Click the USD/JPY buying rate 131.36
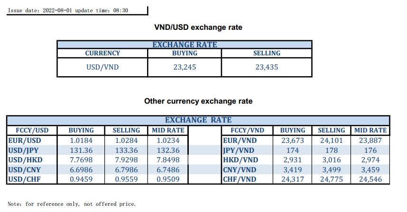The height and width of the screenshot is (212, 407). 81,150
